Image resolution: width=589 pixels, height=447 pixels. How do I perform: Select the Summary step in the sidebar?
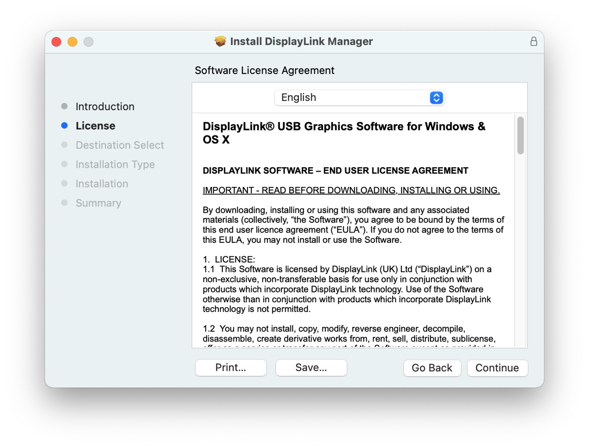98,202
